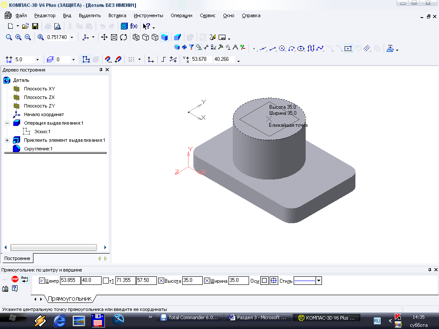Switch to wireframe display mode
439x329 pixels.
pos(136,37)
